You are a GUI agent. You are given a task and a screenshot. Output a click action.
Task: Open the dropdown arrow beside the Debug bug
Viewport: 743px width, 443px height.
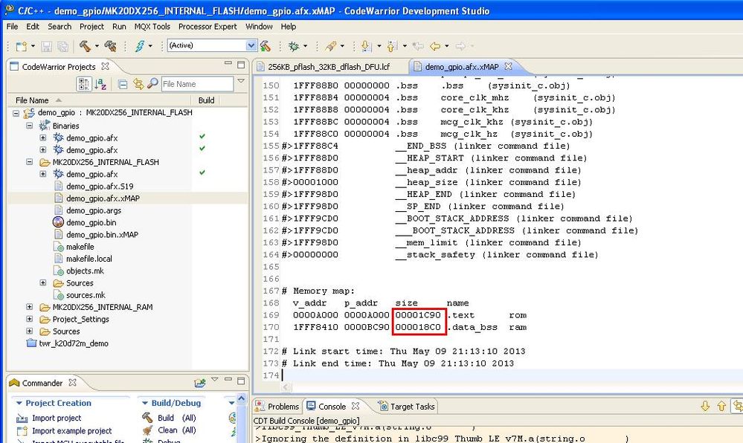[305, 46]
